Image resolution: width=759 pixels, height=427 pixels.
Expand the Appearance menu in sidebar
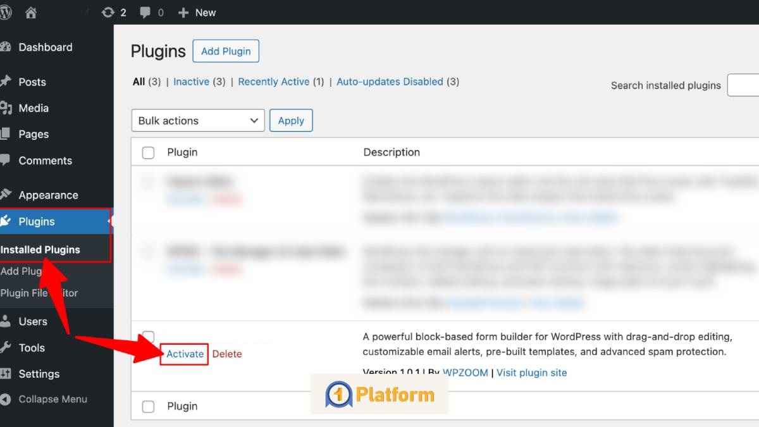click(48, 195)
